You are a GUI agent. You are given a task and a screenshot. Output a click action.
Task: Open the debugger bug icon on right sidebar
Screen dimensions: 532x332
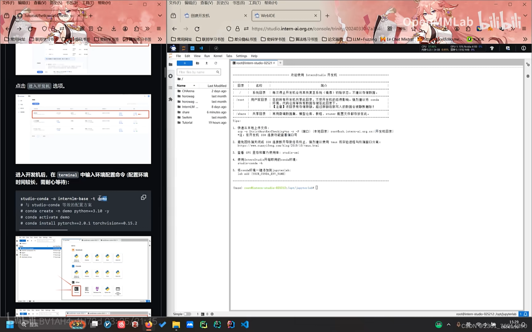[x=528, y=76]
